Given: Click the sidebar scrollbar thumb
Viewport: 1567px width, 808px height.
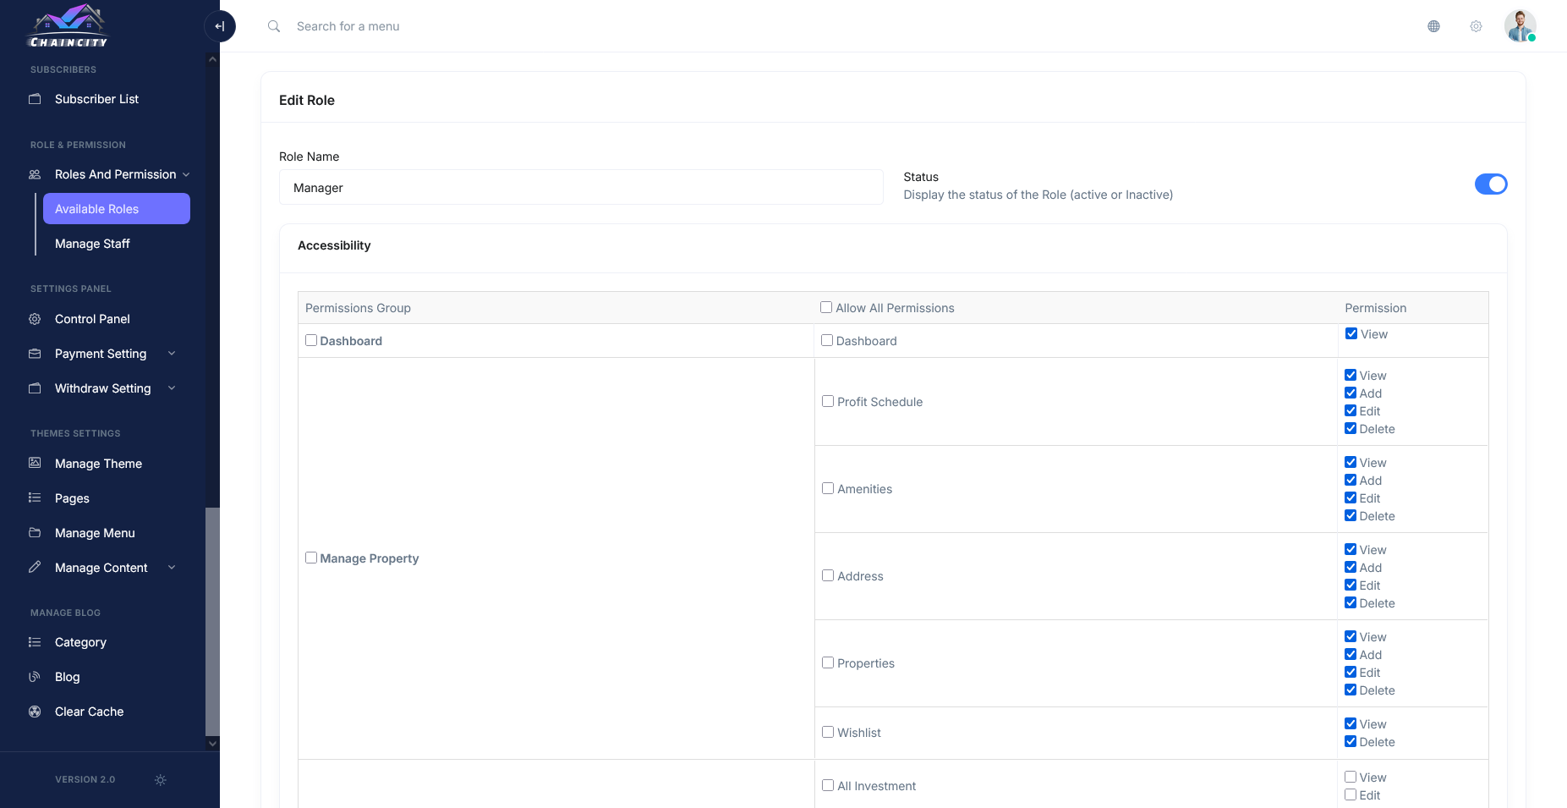Looking at the screenshot, I should click(212, 621).
